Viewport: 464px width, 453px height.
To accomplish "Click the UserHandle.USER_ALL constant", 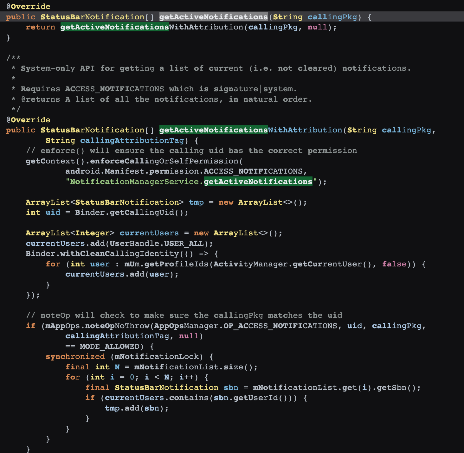I will point(157,244).
